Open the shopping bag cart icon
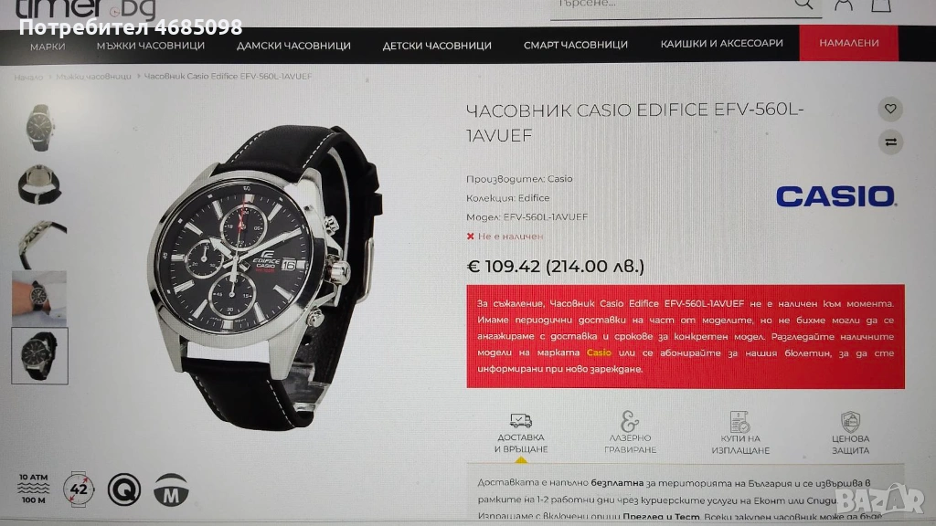The height and width of the screenshot is (526, 936). click(x=881, y=5)
